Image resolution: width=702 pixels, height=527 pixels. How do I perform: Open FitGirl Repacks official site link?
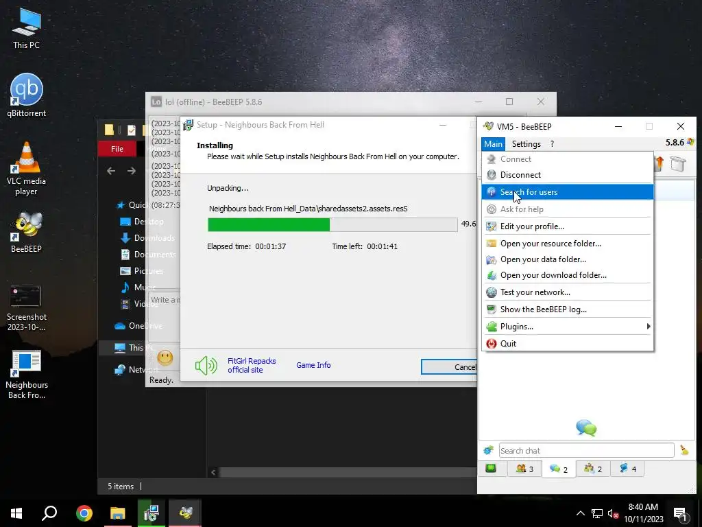tap(252, 365)
